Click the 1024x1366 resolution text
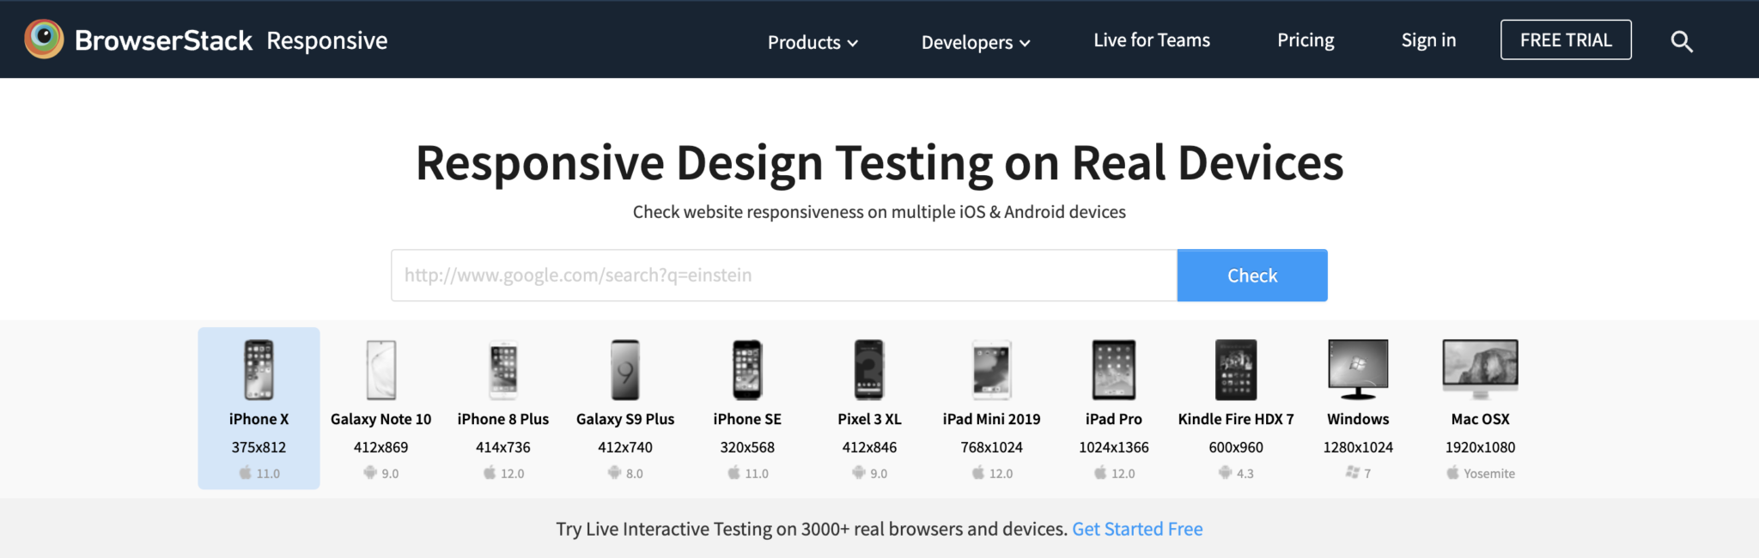The image size is (1759, 558). pos(1114,447)
